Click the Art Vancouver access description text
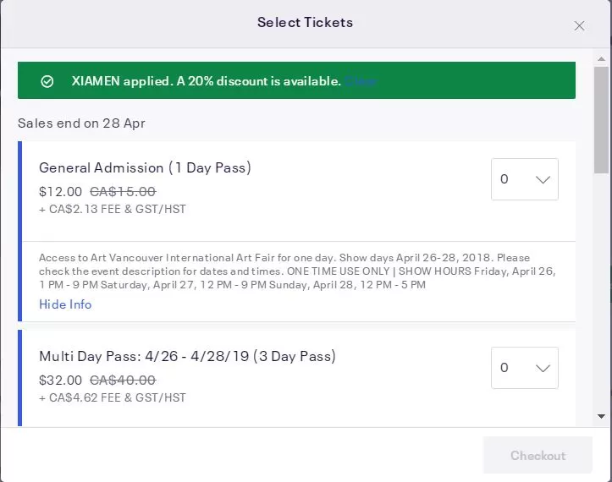 (x=297, y=271)
